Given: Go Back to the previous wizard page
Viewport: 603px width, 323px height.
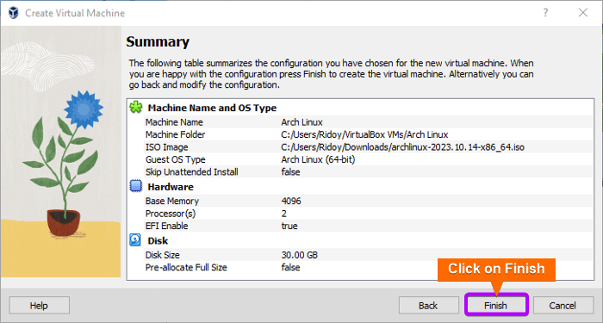Looking at the screenshot, I should pos(428,305).
